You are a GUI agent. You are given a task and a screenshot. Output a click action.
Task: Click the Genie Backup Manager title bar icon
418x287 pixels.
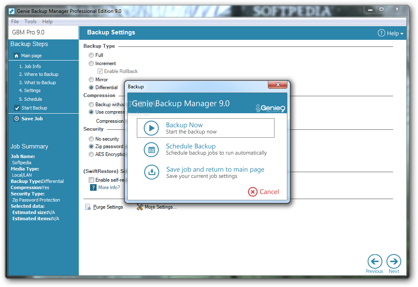point(12,11)
